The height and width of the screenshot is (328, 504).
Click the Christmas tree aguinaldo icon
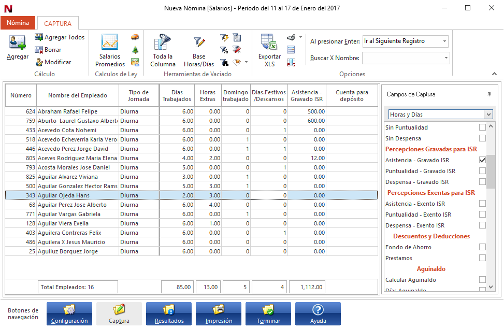tap(135, 50)
